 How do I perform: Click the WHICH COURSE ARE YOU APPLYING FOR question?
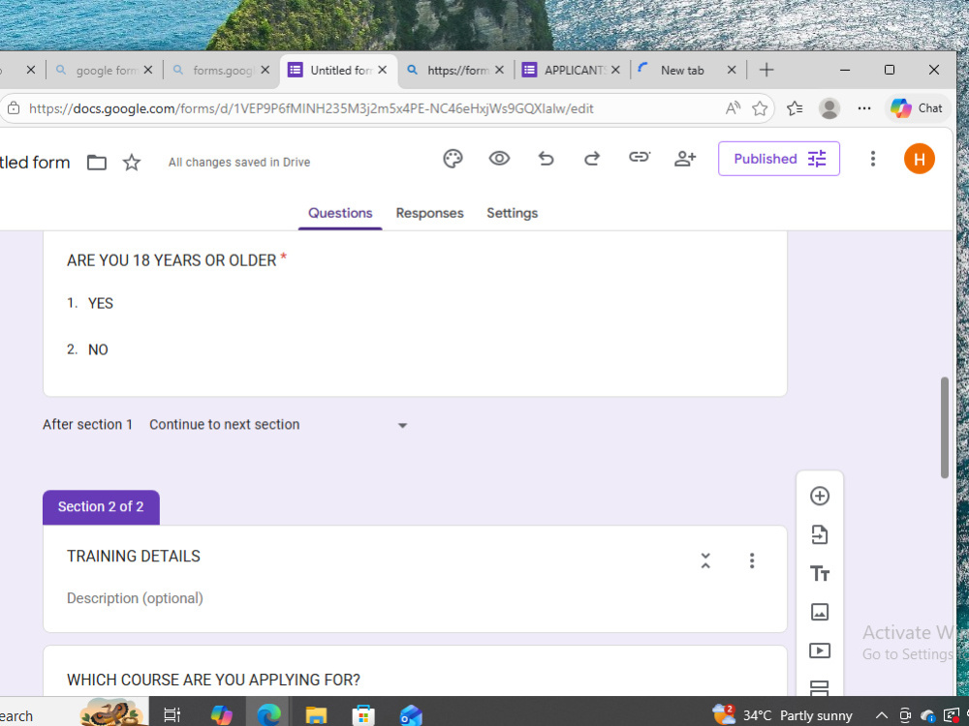213,680
